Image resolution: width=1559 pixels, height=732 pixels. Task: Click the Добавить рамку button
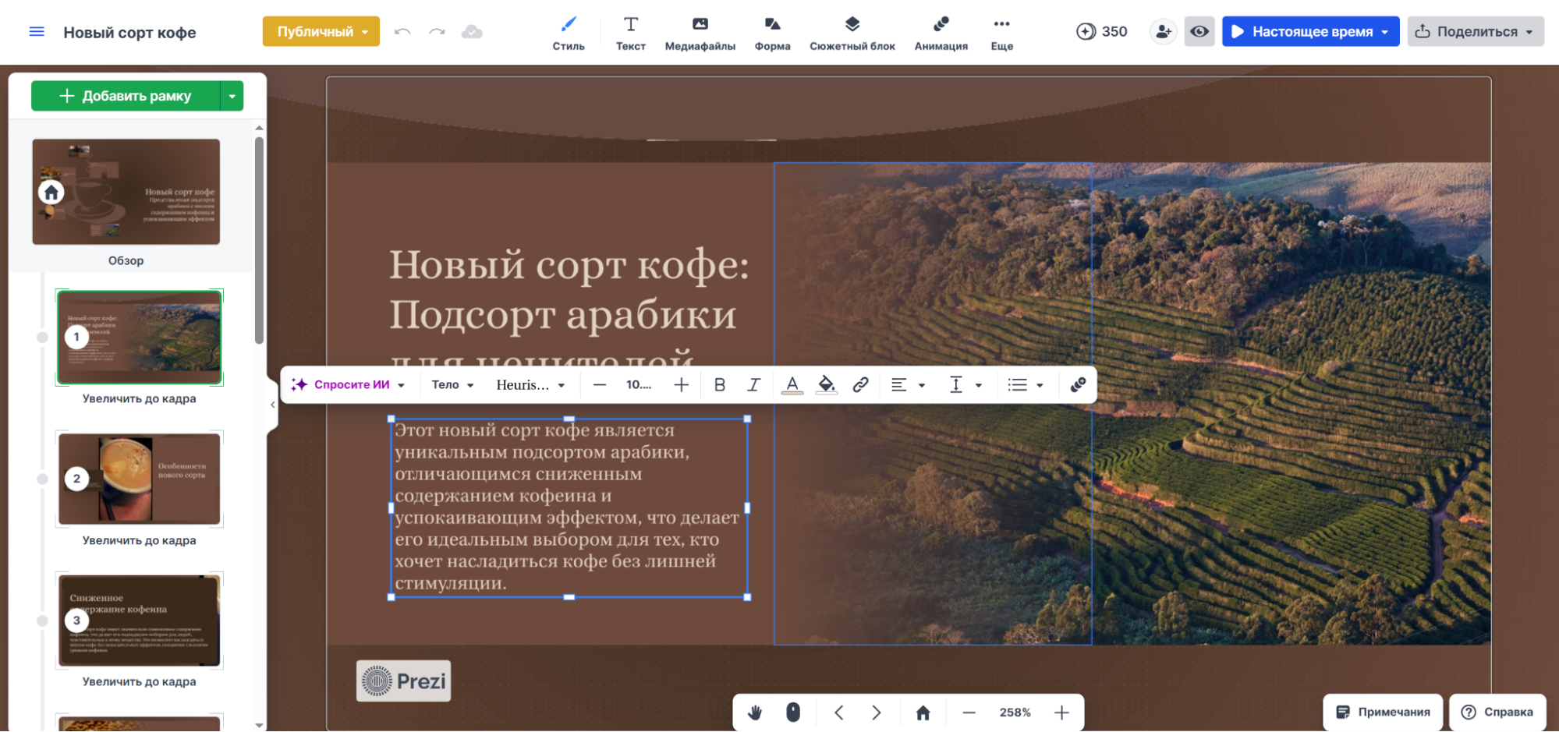coord(126,96)
